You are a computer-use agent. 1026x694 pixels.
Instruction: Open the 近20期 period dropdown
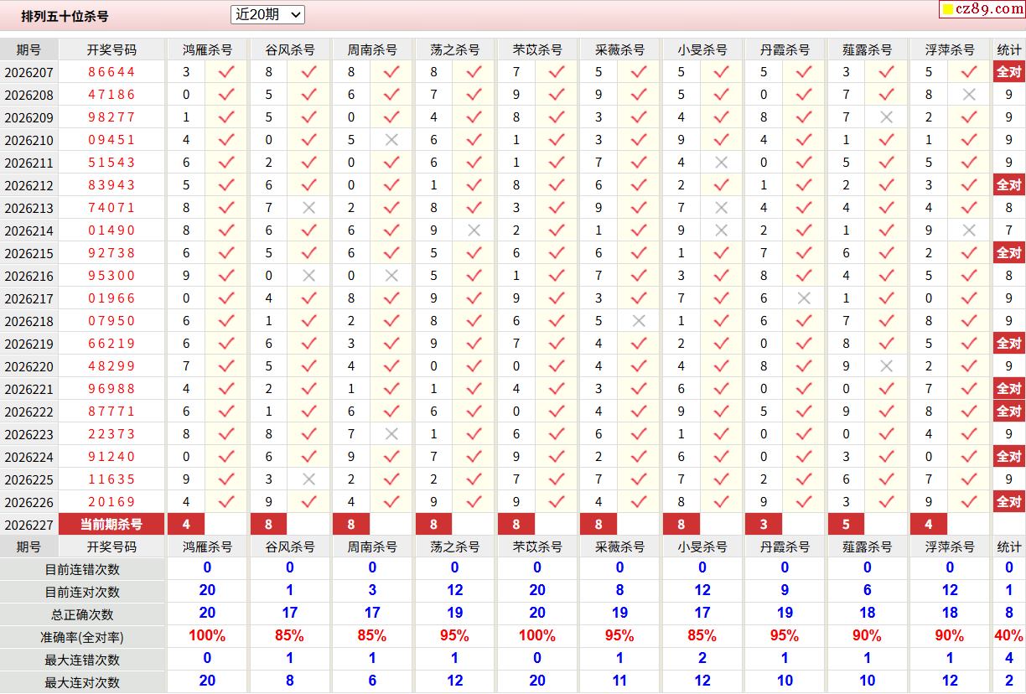tap(267, 14)
